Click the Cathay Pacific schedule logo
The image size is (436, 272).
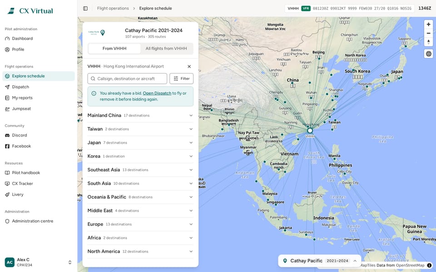[96, 33]
